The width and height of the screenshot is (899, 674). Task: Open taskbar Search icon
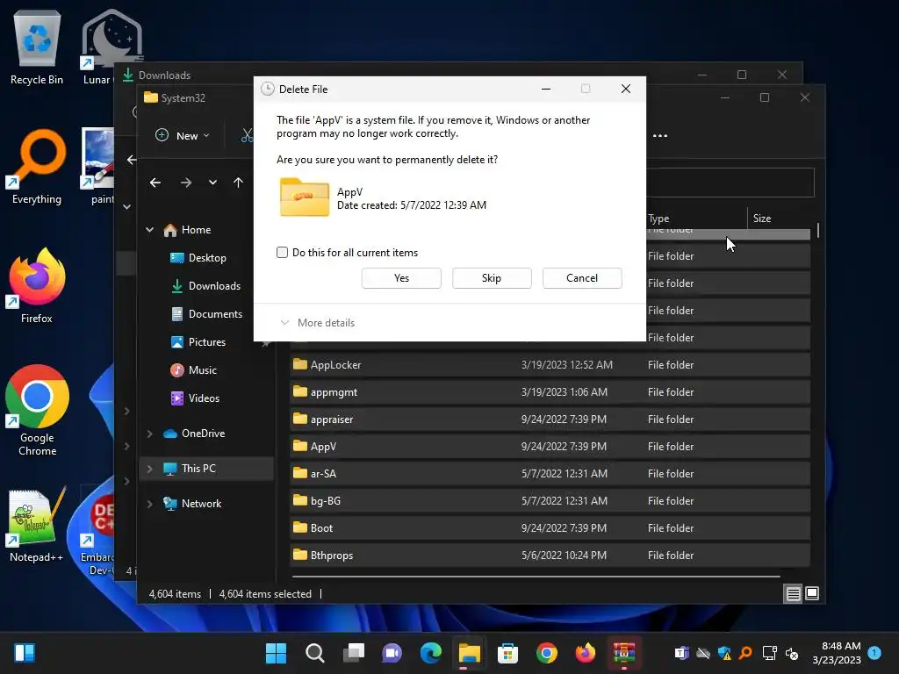(x=315, y=653)
